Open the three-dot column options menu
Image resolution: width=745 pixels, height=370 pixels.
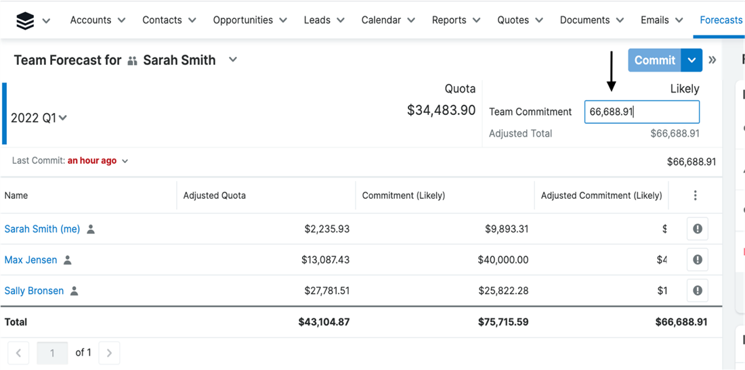[x=695, y=195]
